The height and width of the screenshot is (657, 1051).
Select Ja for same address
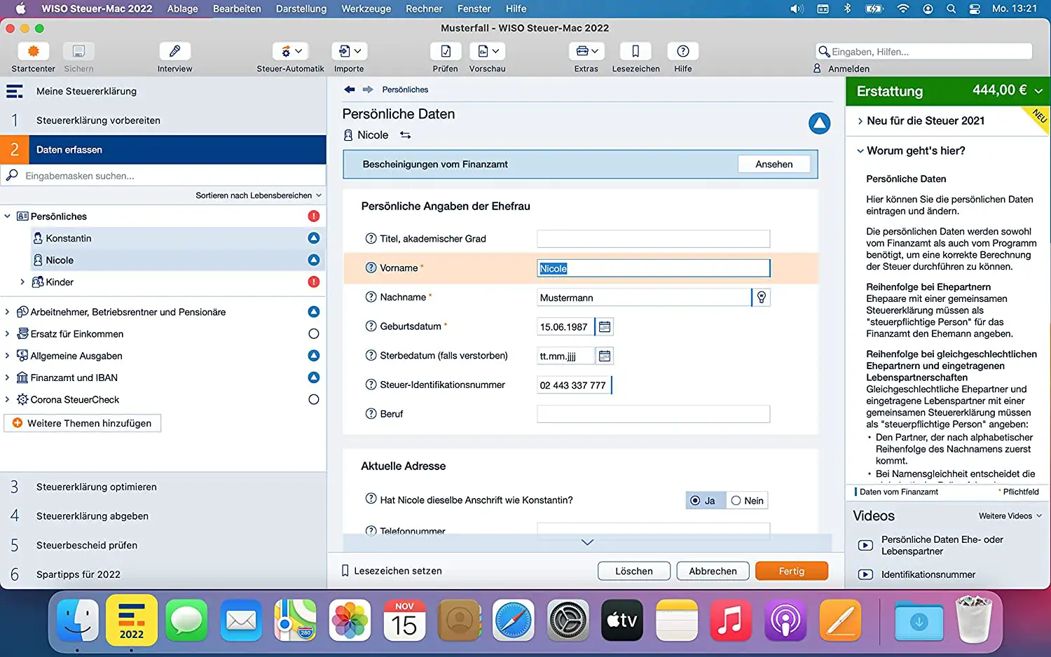[x=704, y=501]
